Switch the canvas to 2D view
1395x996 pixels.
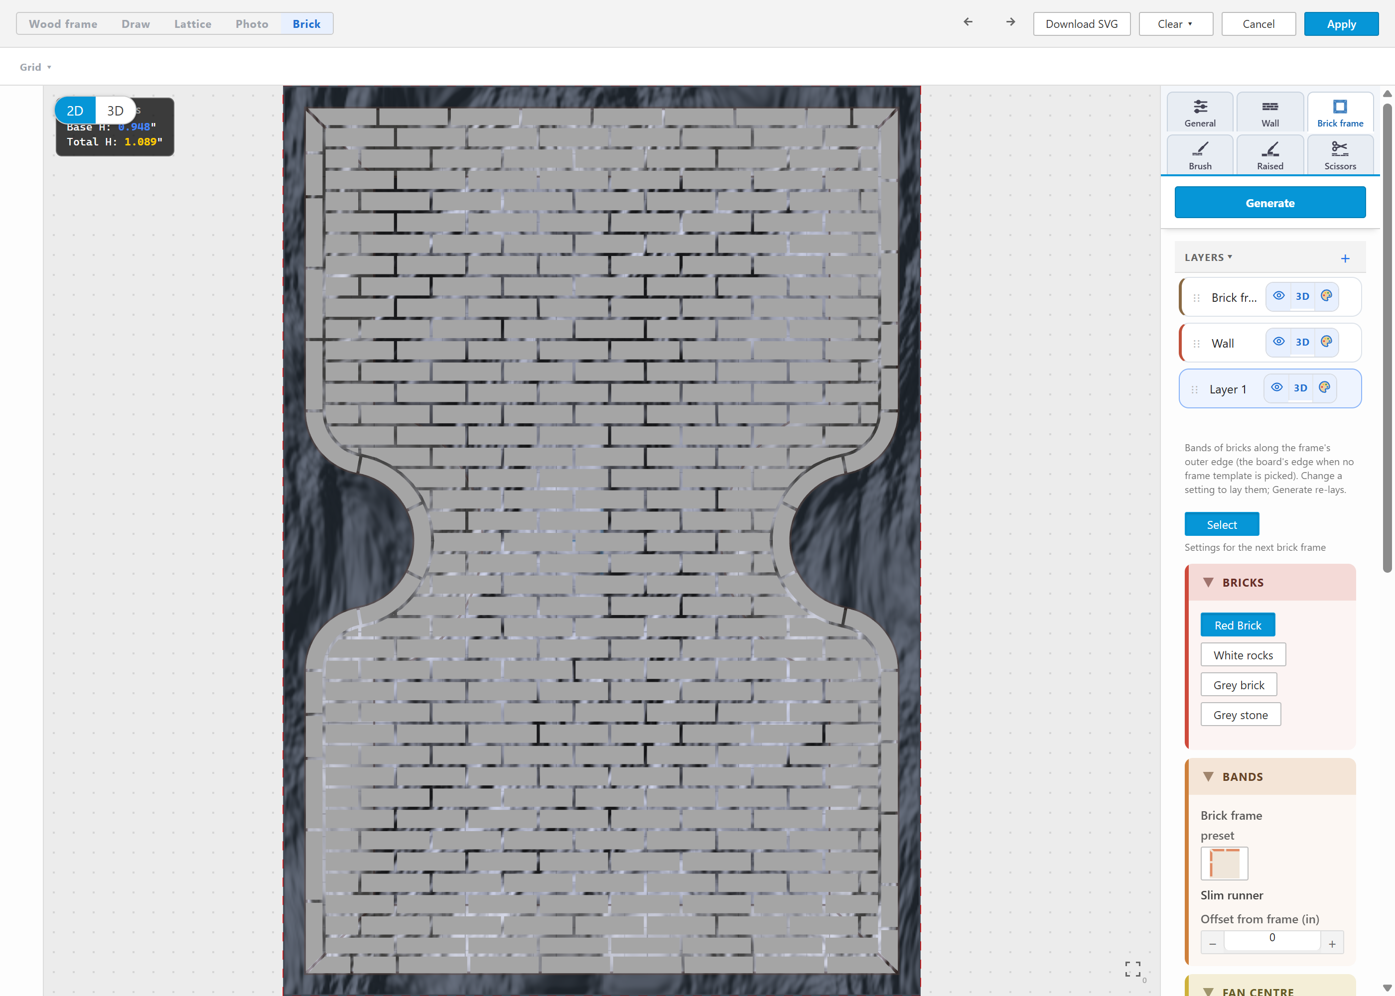tap(75, 111)
